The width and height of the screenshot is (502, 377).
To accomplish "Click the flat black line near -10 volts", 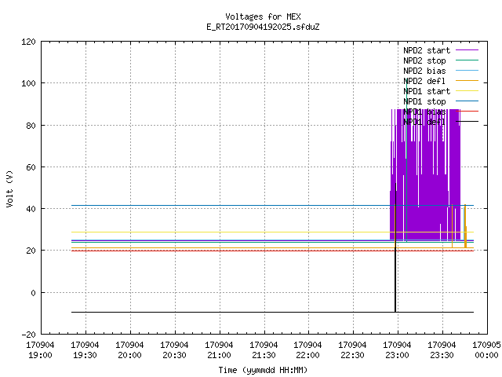I will 272,312.
